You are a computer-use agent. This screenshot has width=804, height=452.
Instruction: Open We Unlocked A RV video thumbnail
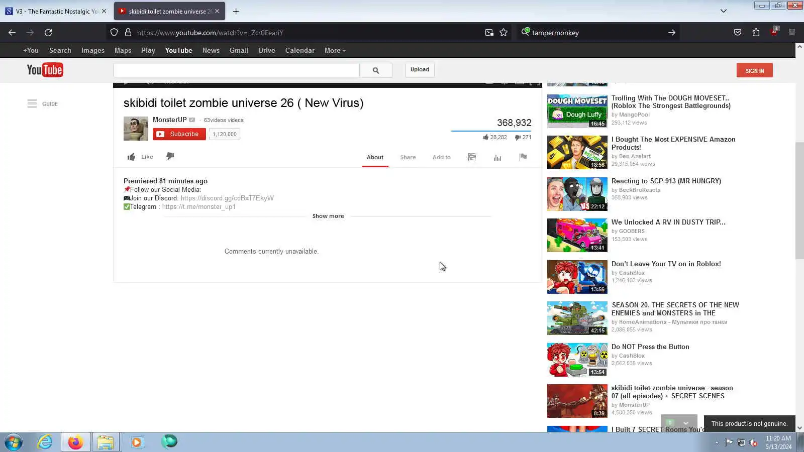point(577,235)
